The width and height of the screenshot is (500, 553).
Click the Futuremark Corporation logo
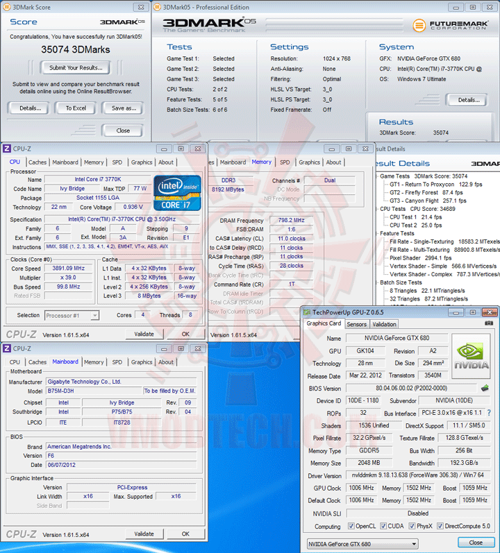pyautogui.click(x=450, y=25)
